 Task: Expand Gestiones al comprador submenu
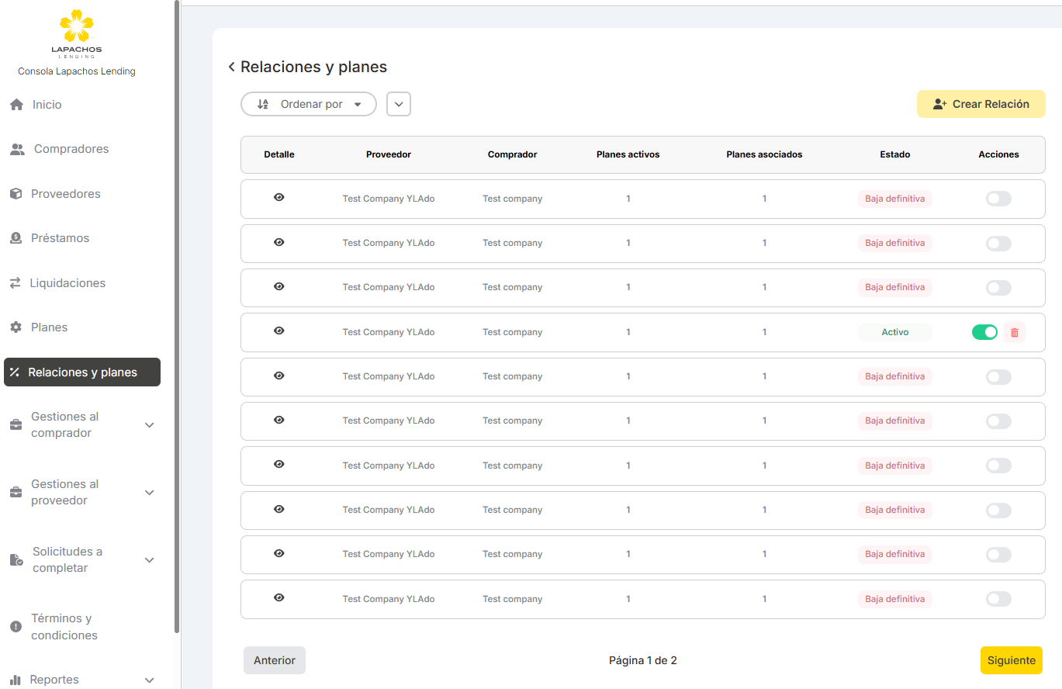click(150, 425)
